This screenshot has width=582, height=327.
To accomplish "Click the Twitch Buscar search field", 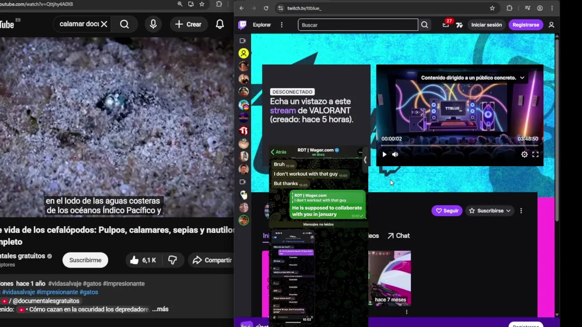I will [x=358, y=25].
